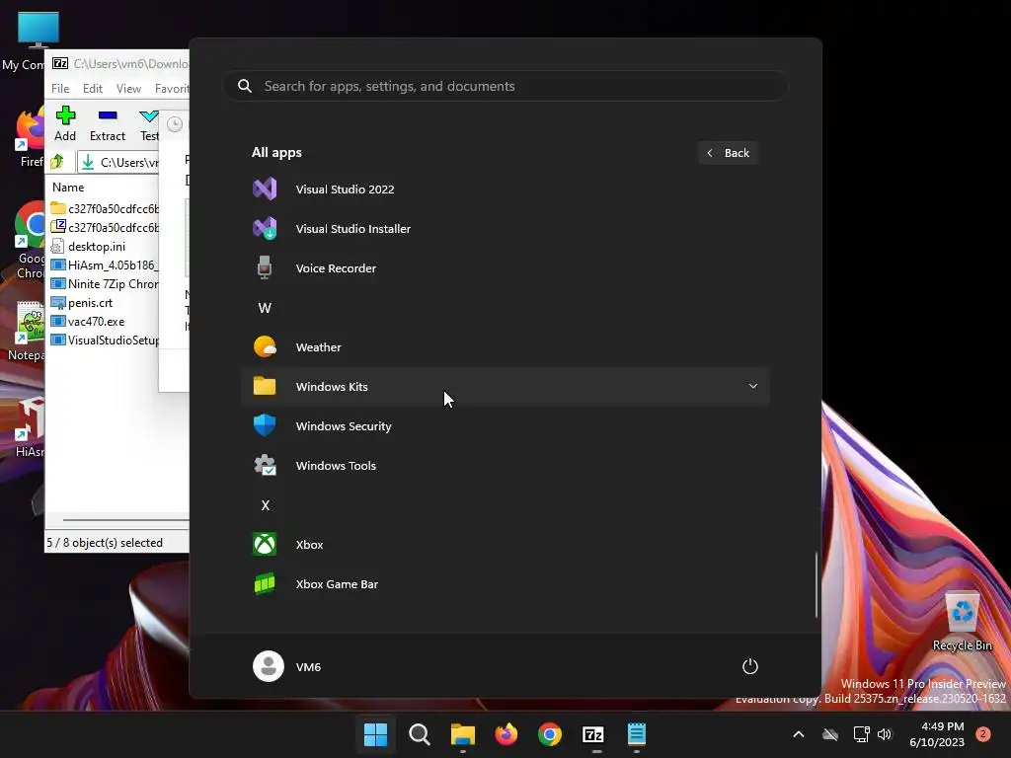
Task: Open the Edit menu in 7-Zip
Action: (x=92, y=88)
